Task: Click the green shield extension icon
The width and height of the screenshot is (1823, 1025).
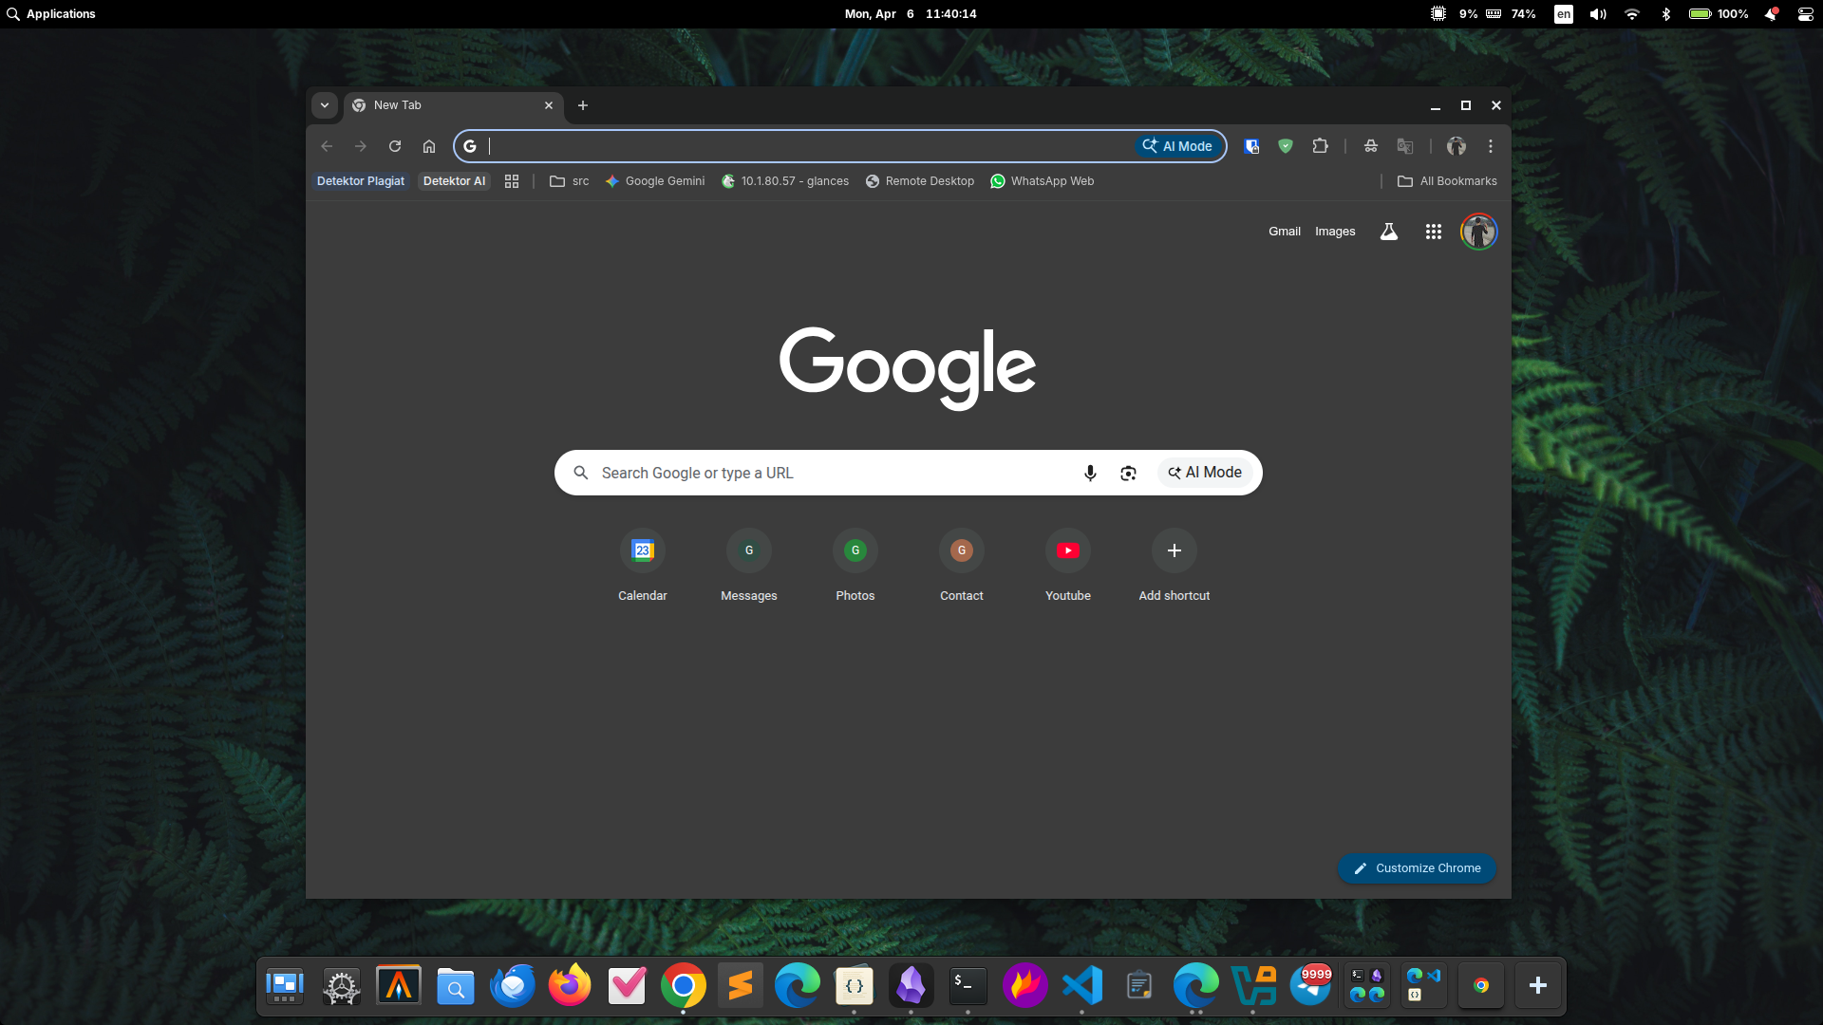Action: coord(1285,146)
